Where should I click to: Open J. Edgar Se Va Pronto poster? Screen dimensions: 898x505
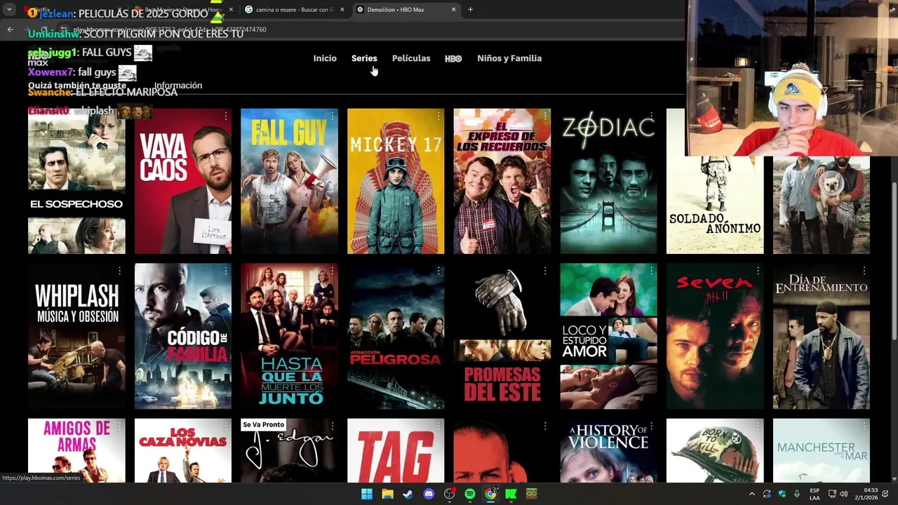coord(289,450)
